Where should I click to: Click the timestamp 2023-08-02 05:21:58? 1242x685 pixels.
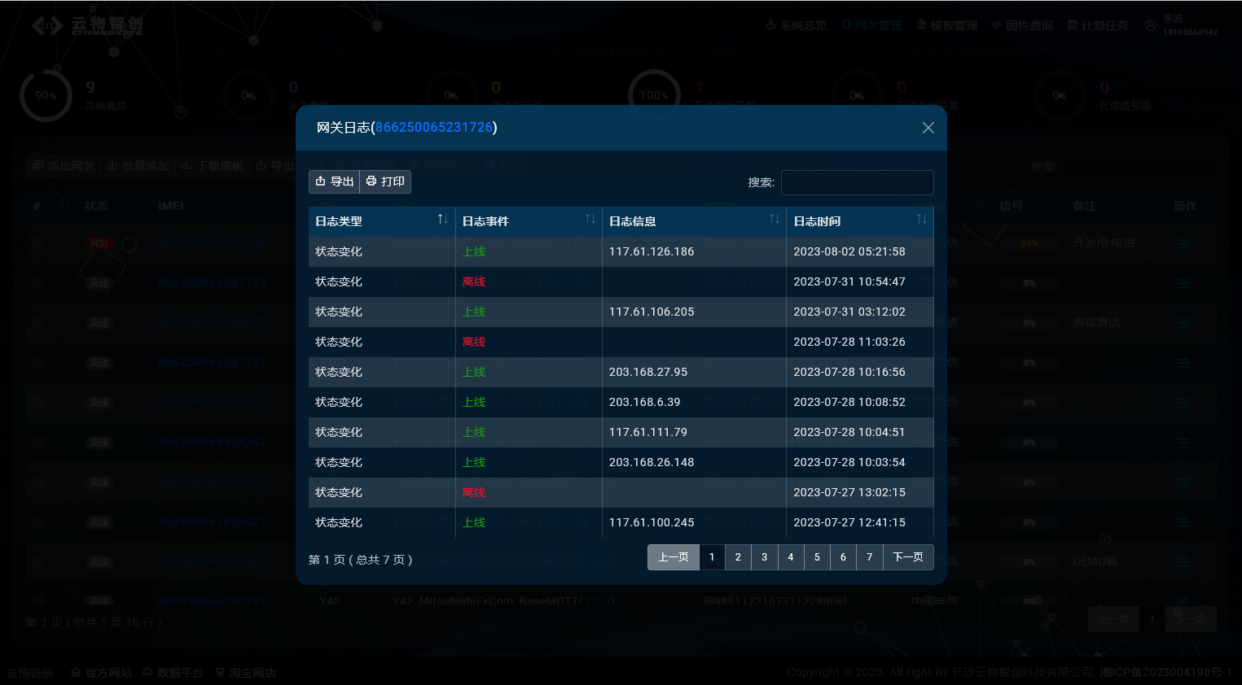(849, 251)
